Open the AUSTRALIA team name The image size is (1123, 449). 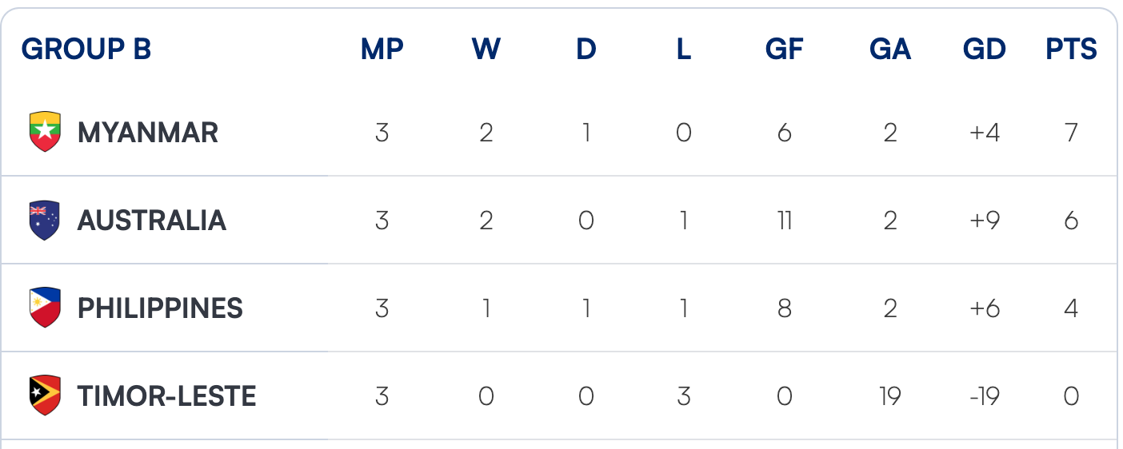[152, 221]
